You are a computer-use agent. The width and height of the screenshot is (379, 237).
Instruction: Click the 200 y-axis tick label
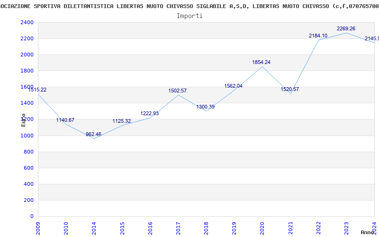coord(29,200)
